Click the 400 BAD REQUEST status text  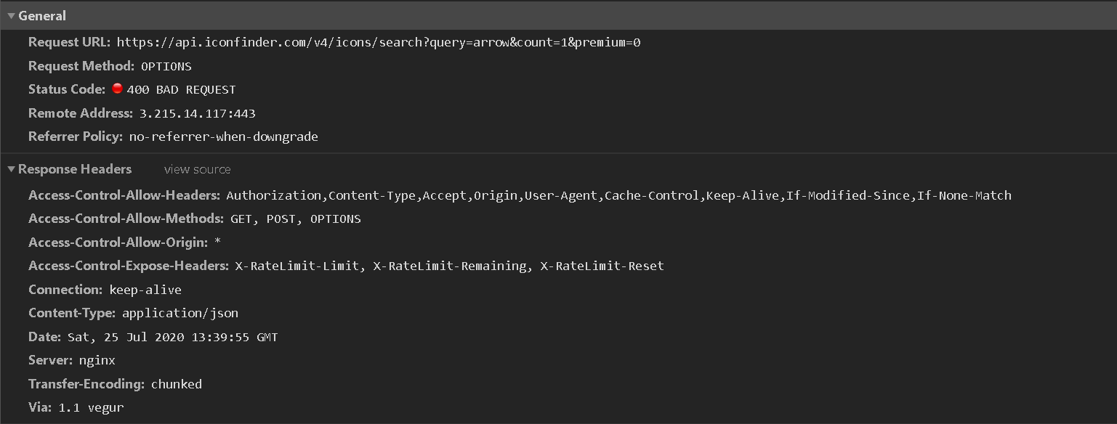[181, 90]
